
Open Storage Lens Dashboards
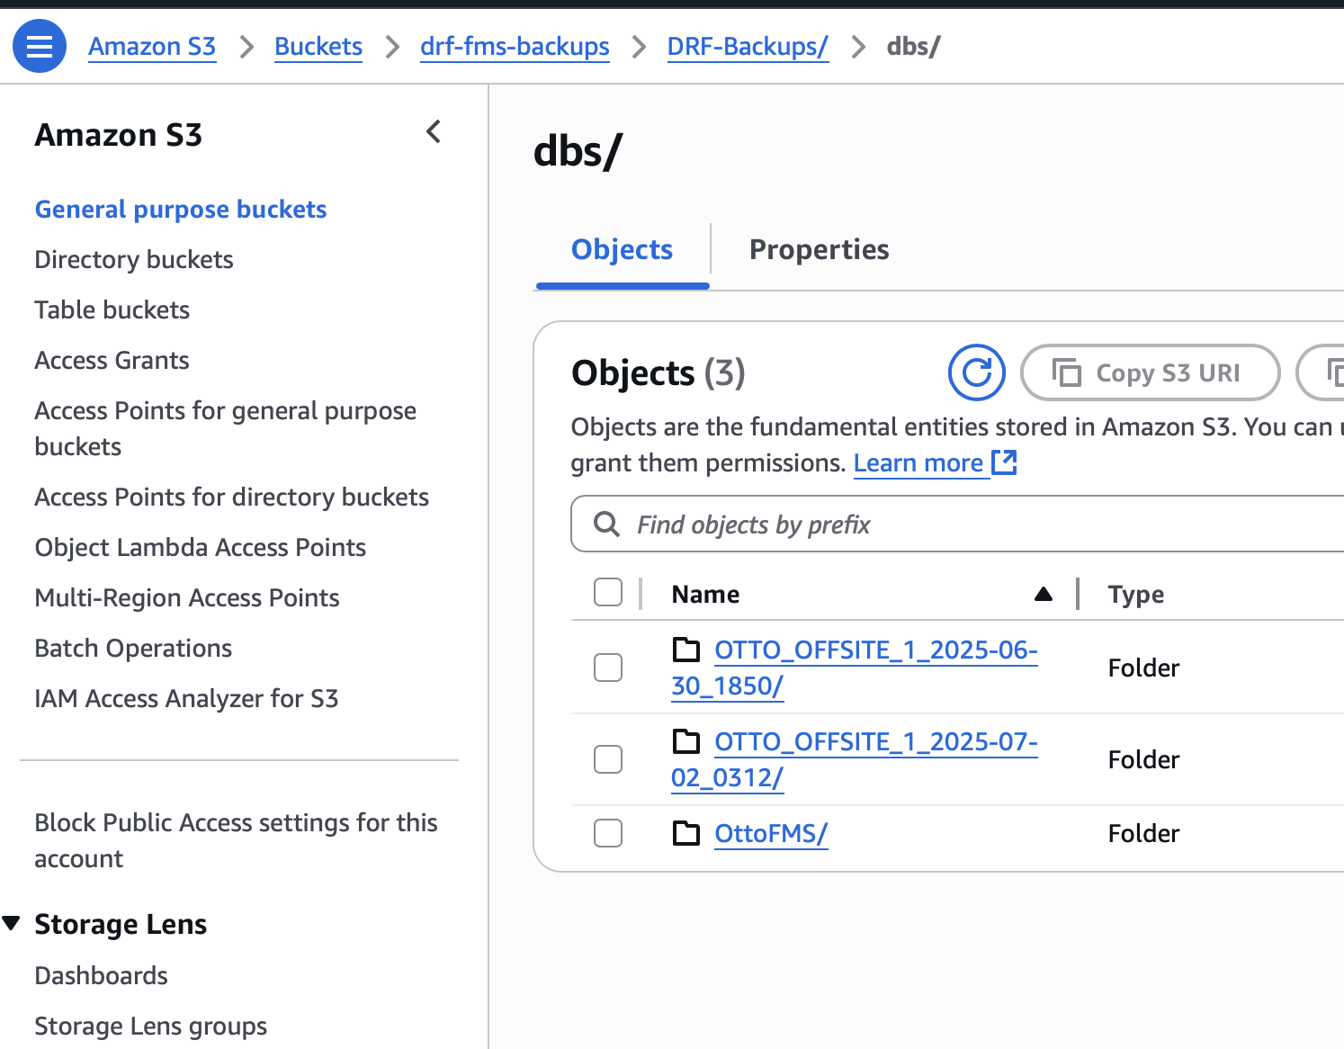101,976
